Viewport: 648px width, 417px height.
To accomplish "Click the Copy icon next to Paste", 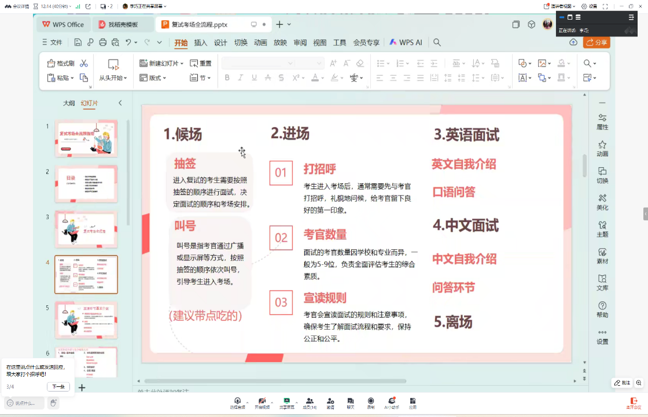I will [84, 78].
